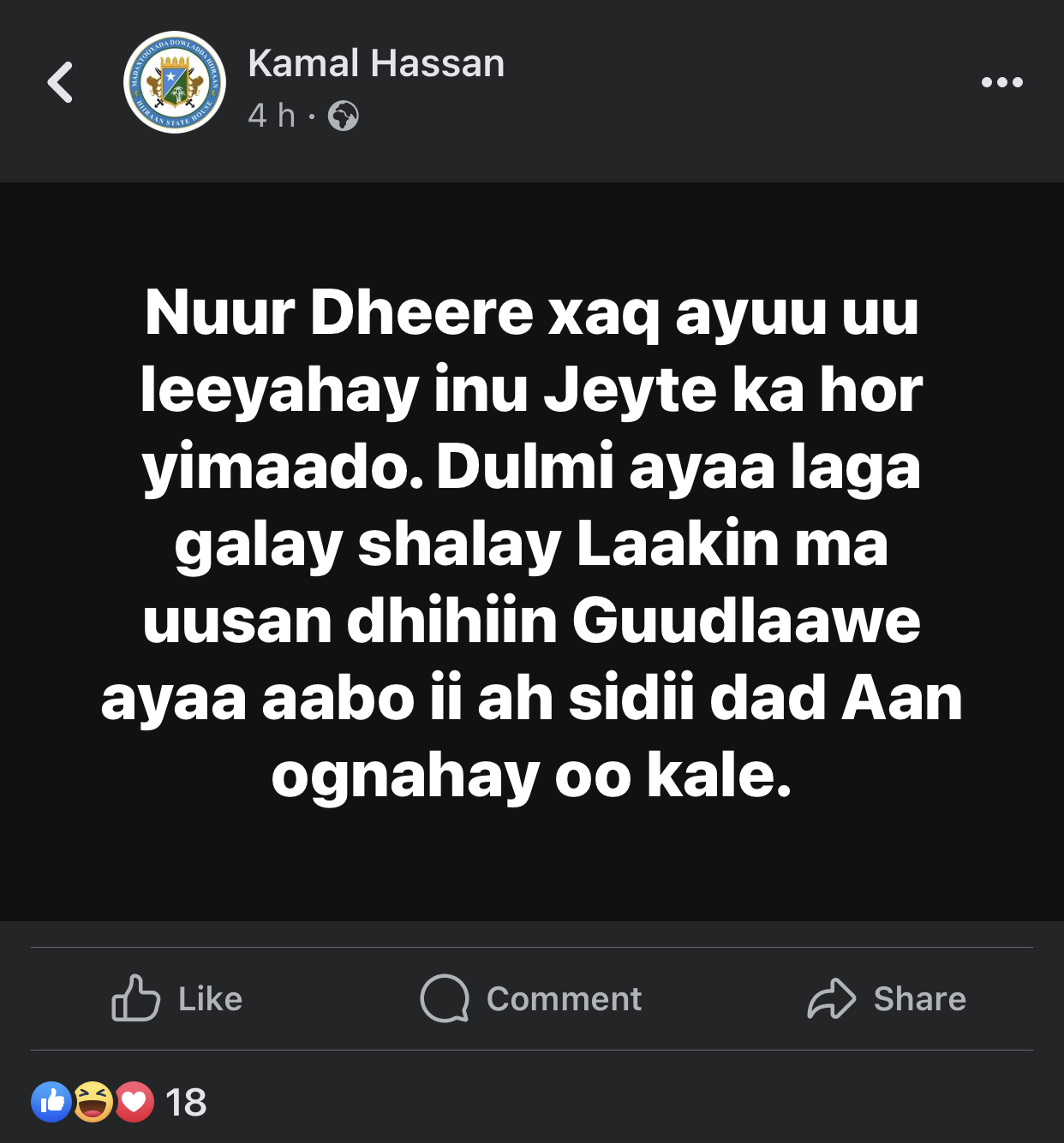This screenshot has width=1064, height=1143.
Task: Go back using the left chevron arrow
Action: point(60,83)
